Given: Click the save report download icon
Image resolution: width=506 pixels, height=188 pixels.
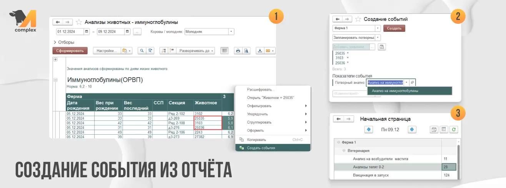Looking at the screenshot, I should (260, 51).
